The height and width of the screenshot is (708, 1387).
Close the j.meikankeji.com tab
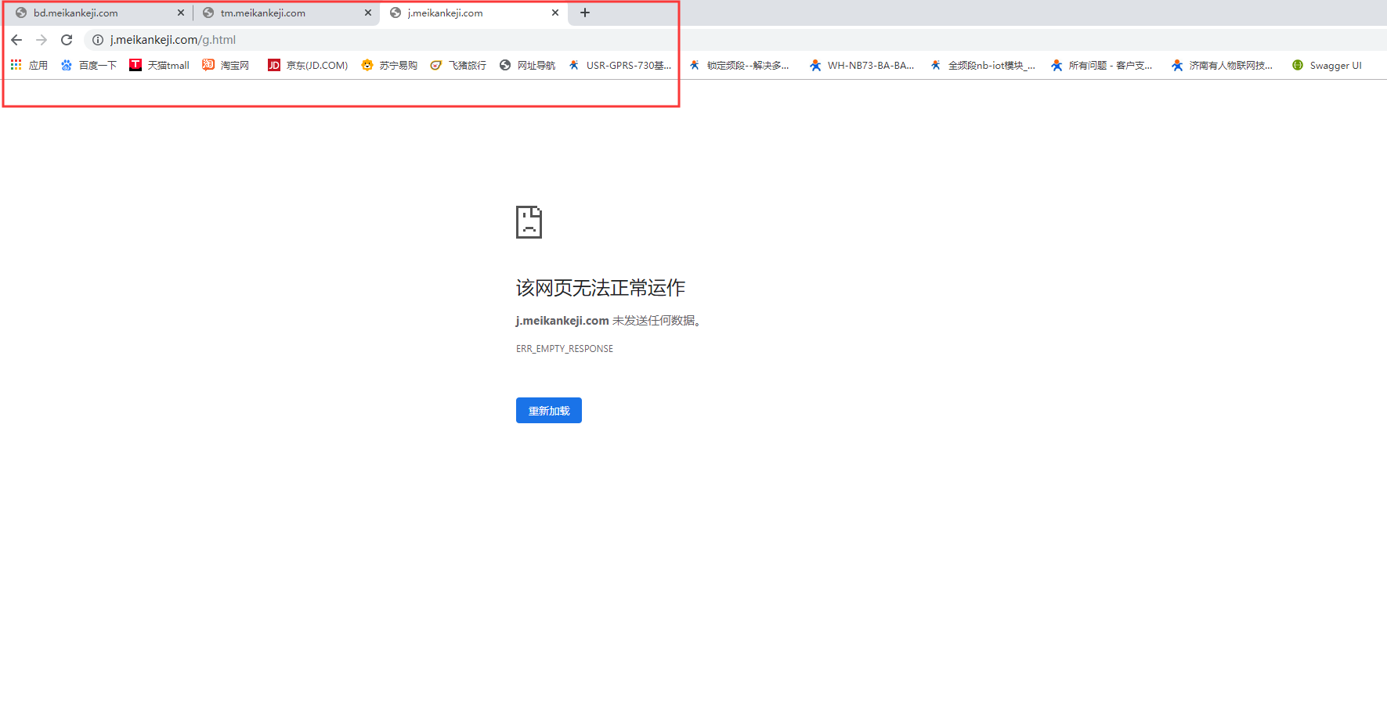pyautogui.click(x=555, y=13)
